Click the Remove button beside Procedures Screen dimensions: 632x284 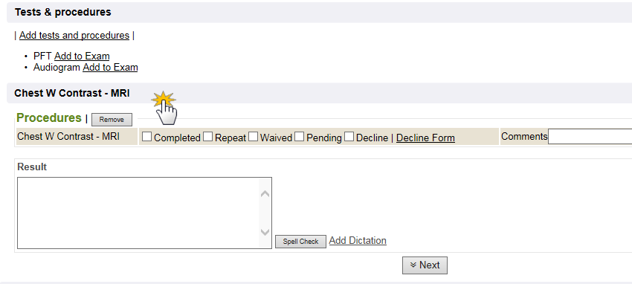(112, 120)
